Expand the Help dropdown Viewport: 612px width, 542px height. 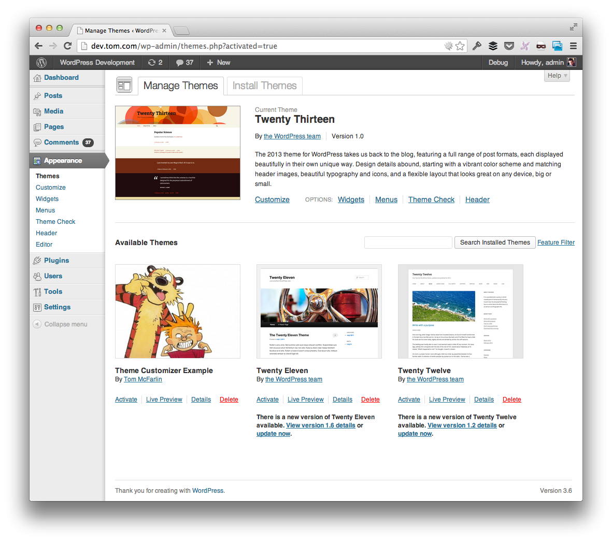557,76
